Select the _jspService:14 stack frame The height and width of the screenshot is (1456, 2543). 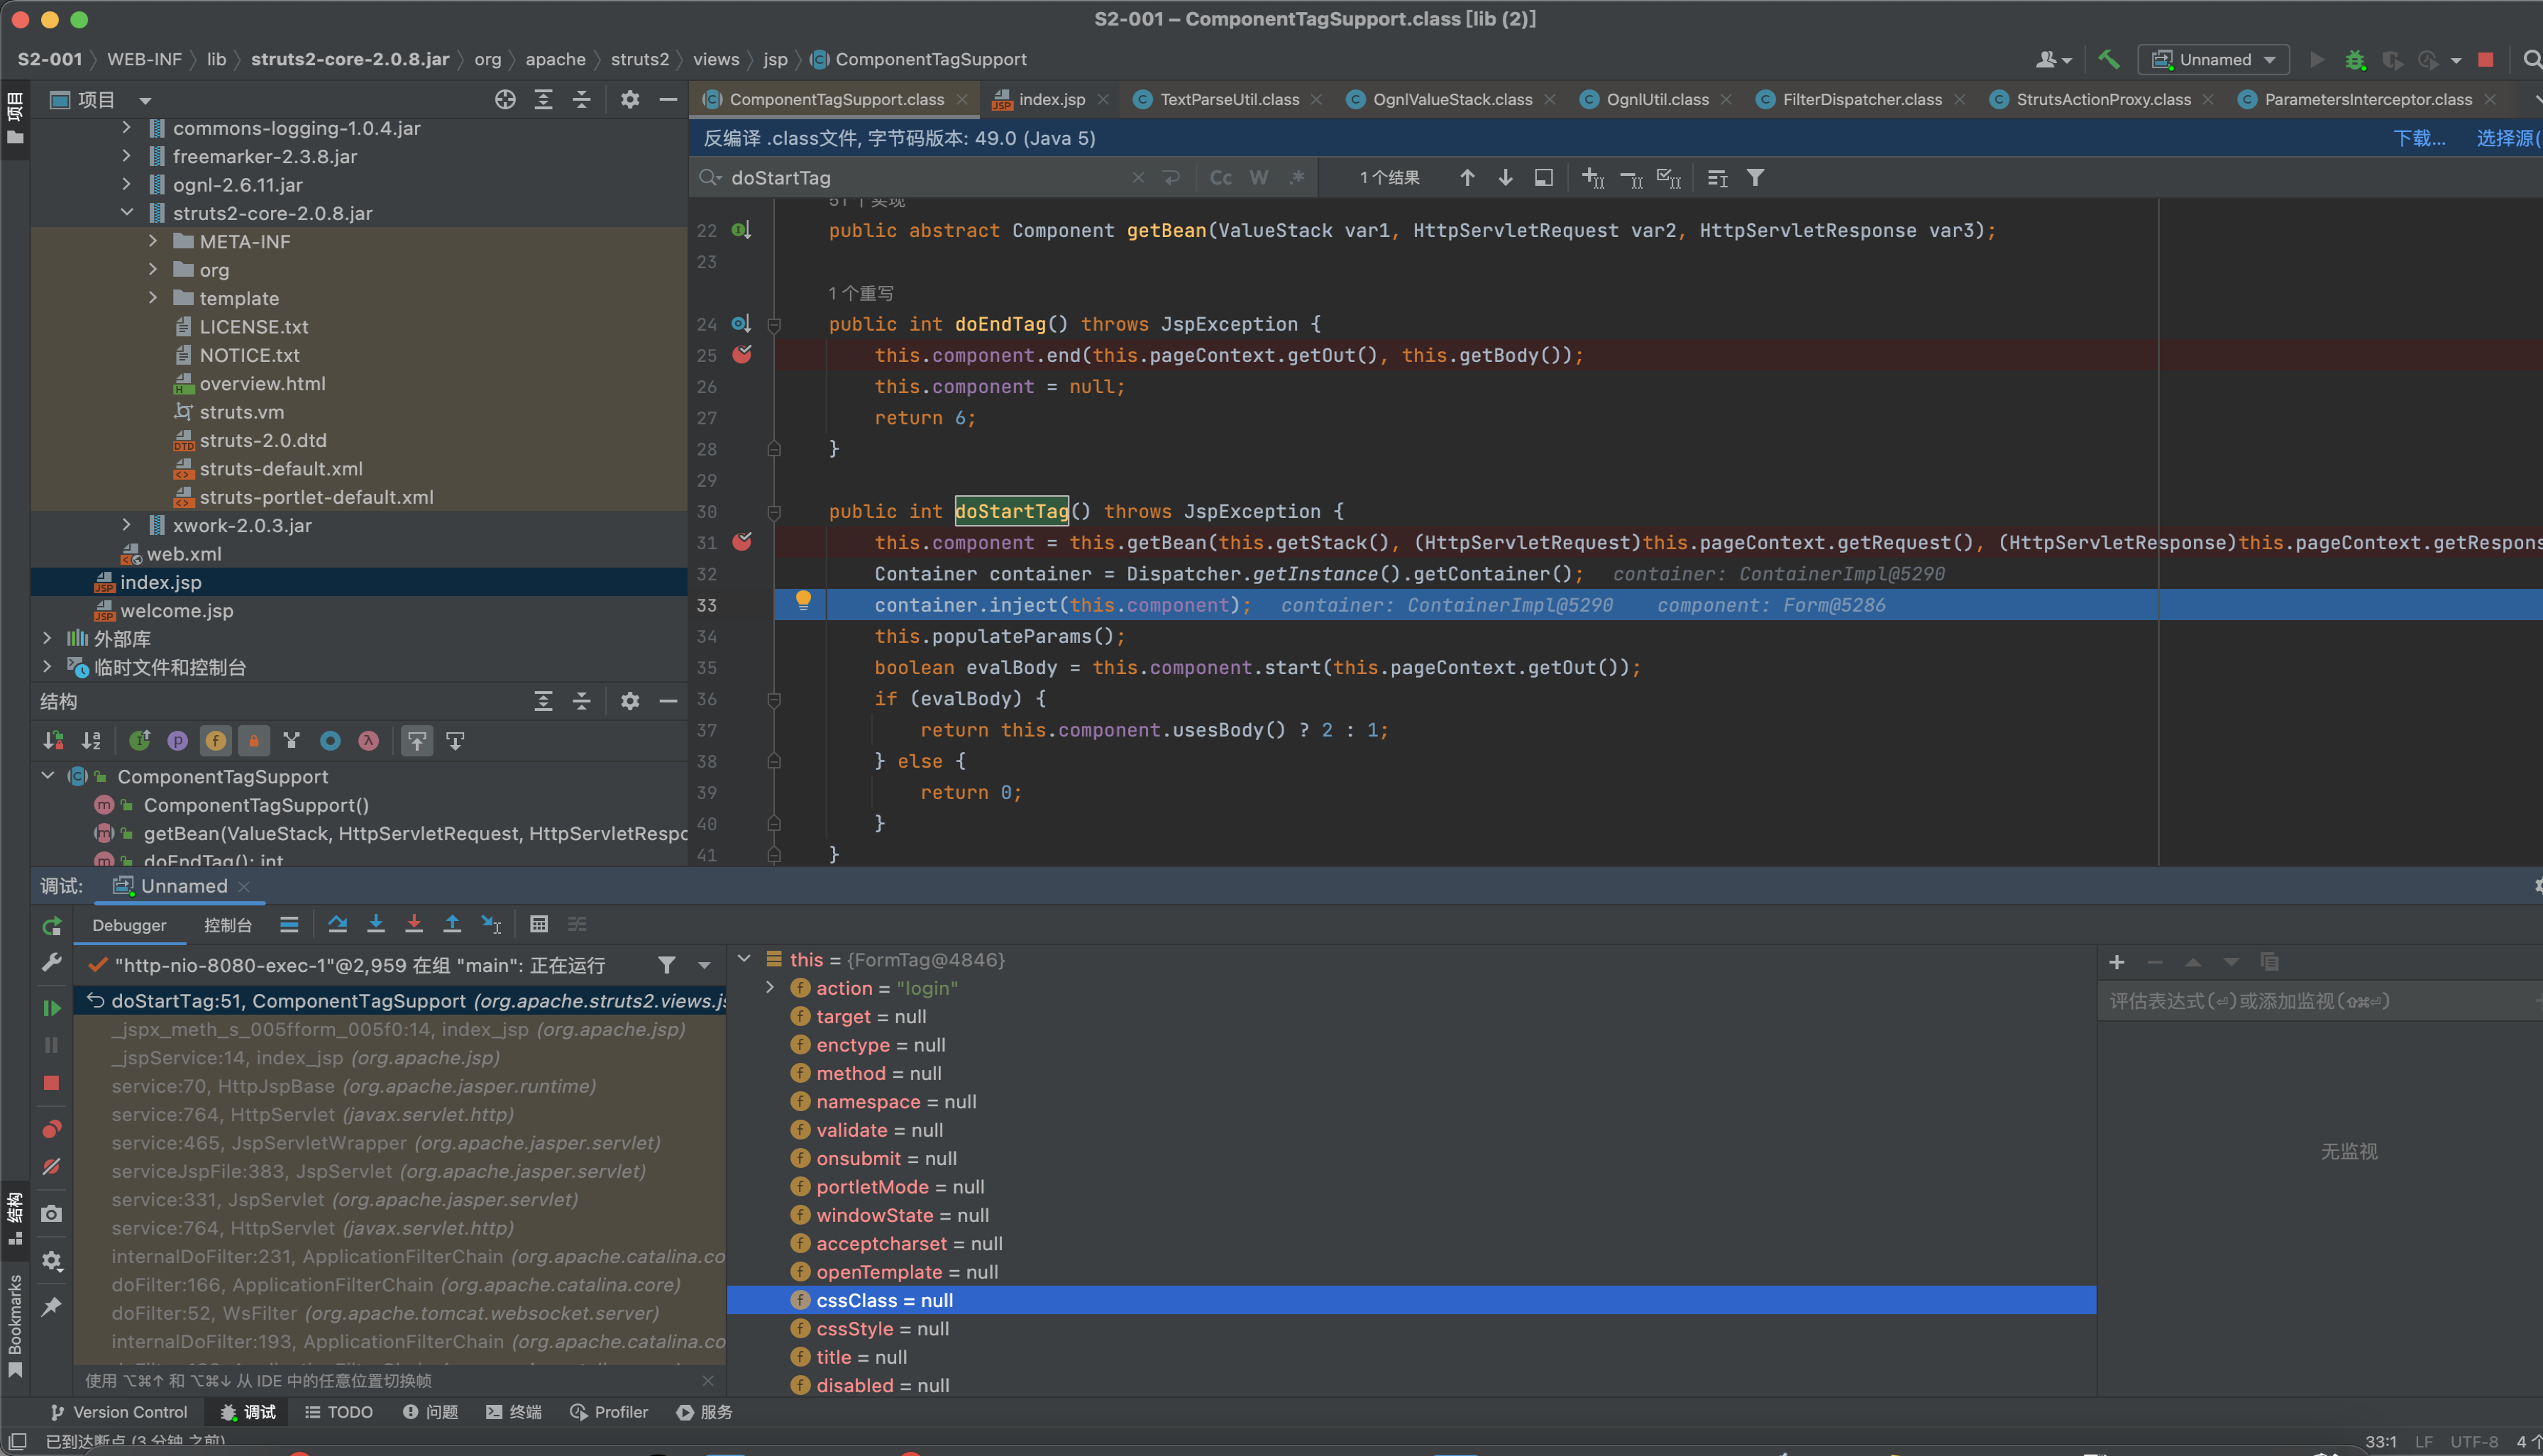click(400, 1057)
